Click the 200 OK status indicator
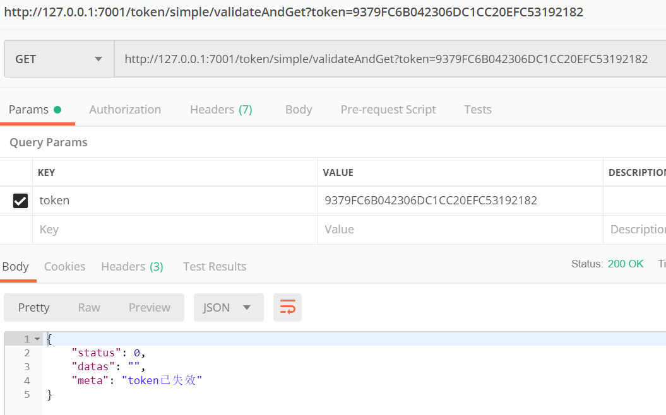Image resolution: width=666 pixels, height=415 pixels. pos(625,264)
